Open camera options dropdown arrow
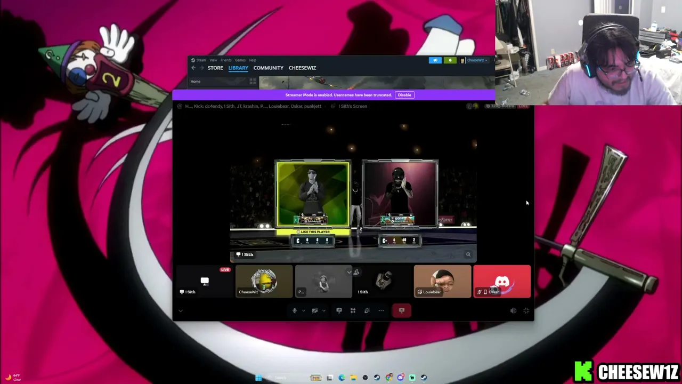Screen dimensions: 682x384 click(x=323, y=310)
